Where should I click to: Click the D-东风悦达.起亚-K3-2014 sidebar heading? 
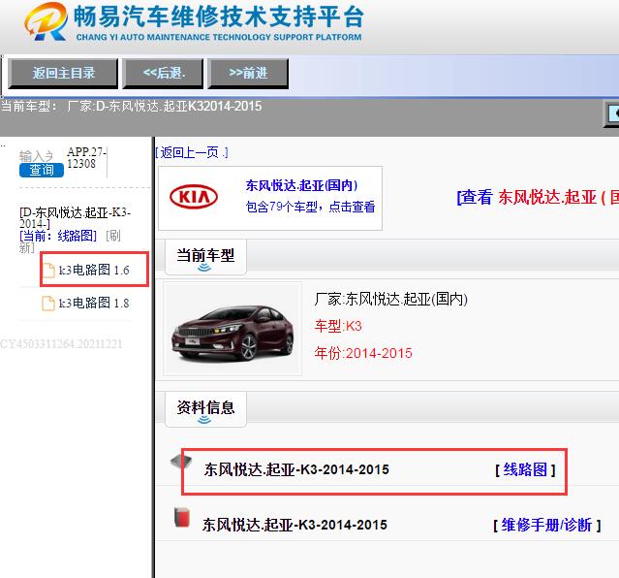click(x=75, y=218)
